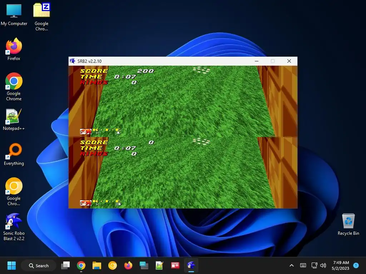Click Windows Start button in taskbar
The height and width of the screenshot is (274, 366).
(11, 265)
